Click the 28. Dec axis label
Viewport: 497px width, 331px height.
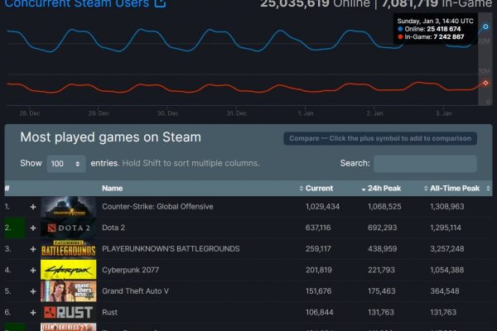(x=30, y=113)
